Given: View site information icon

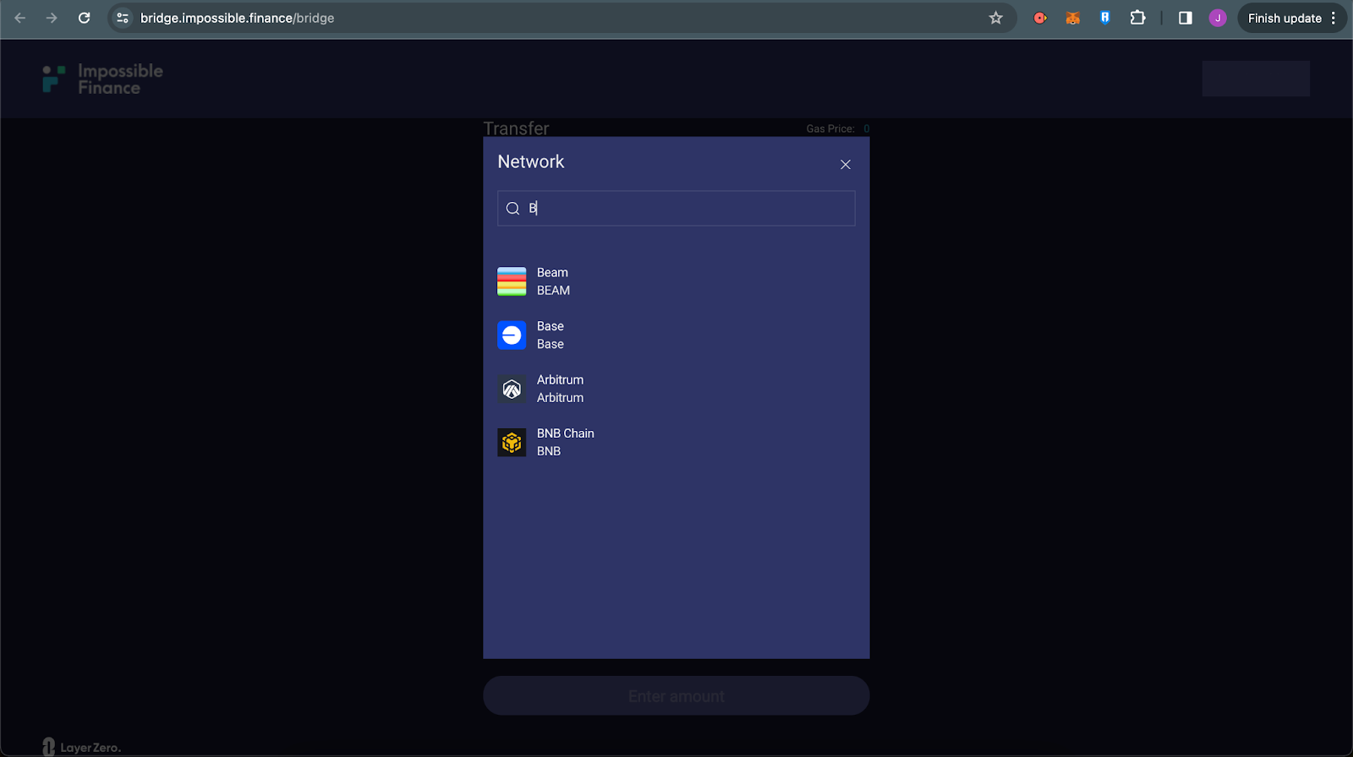Looking at the screenshot, I should pyautogui.click(x=123, y=18).
